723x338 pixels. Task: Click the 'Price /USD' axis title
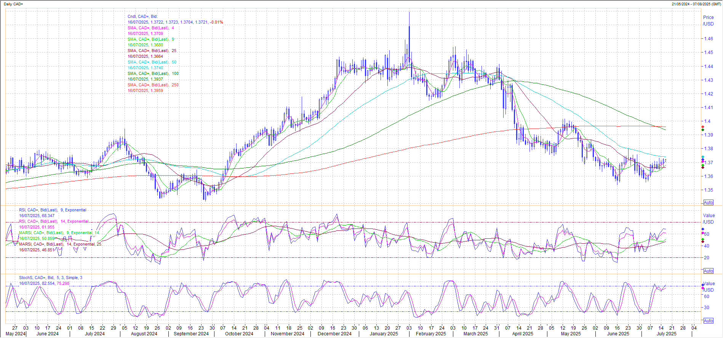coord(709,21)
